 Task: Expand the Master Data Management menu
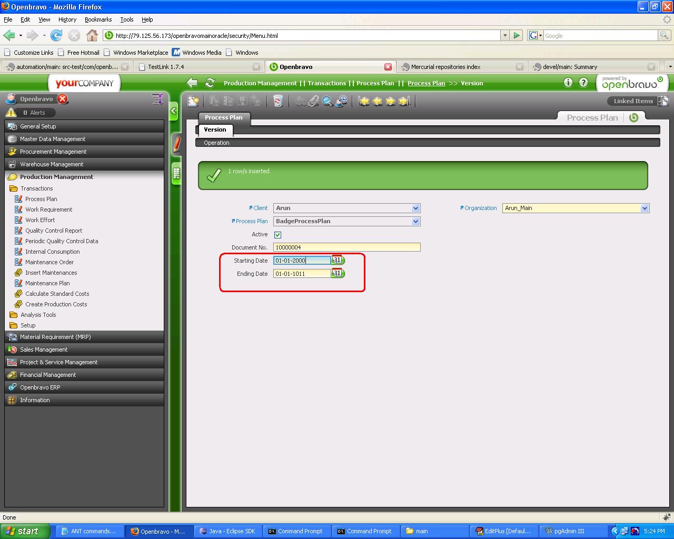click(x=84, y=139)
